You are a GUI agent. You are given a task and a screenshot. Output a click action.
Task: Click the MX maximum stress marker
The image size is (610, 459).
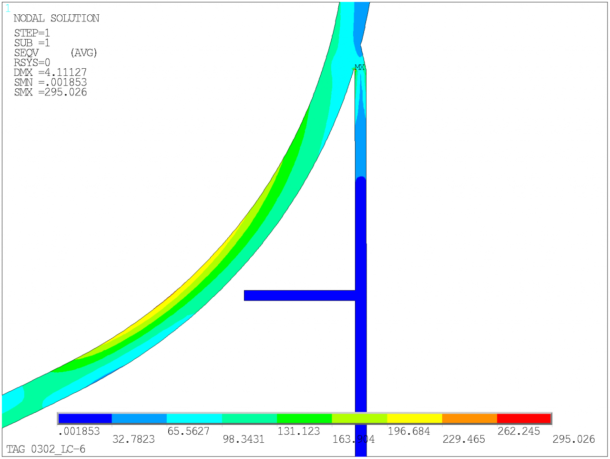pos(359,68)
